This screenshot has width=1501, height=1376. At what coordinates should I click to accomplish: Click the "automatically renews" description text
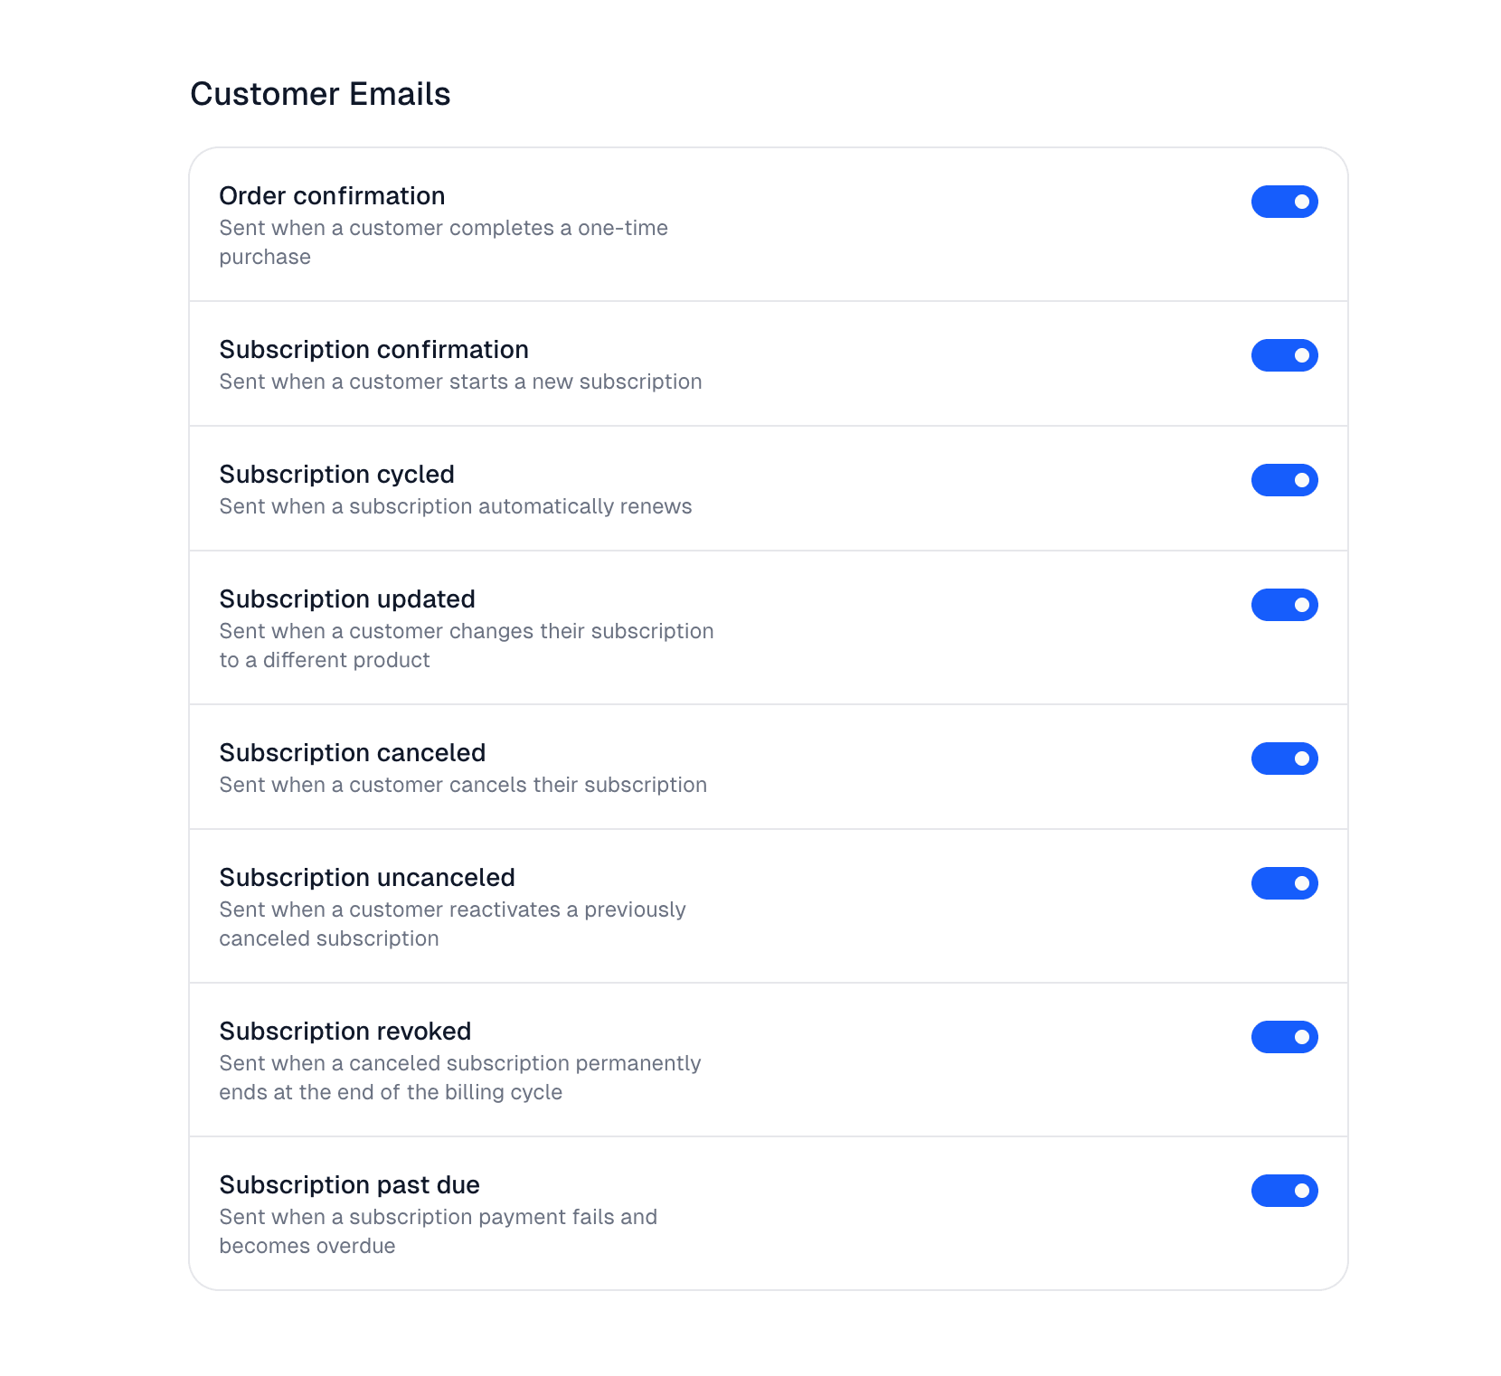(x=455, y=506)
